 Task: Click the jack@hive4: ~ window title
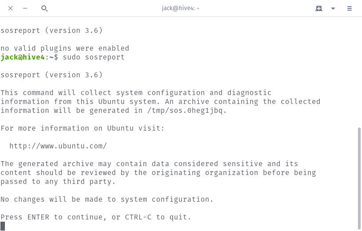[x=180, y=8]
